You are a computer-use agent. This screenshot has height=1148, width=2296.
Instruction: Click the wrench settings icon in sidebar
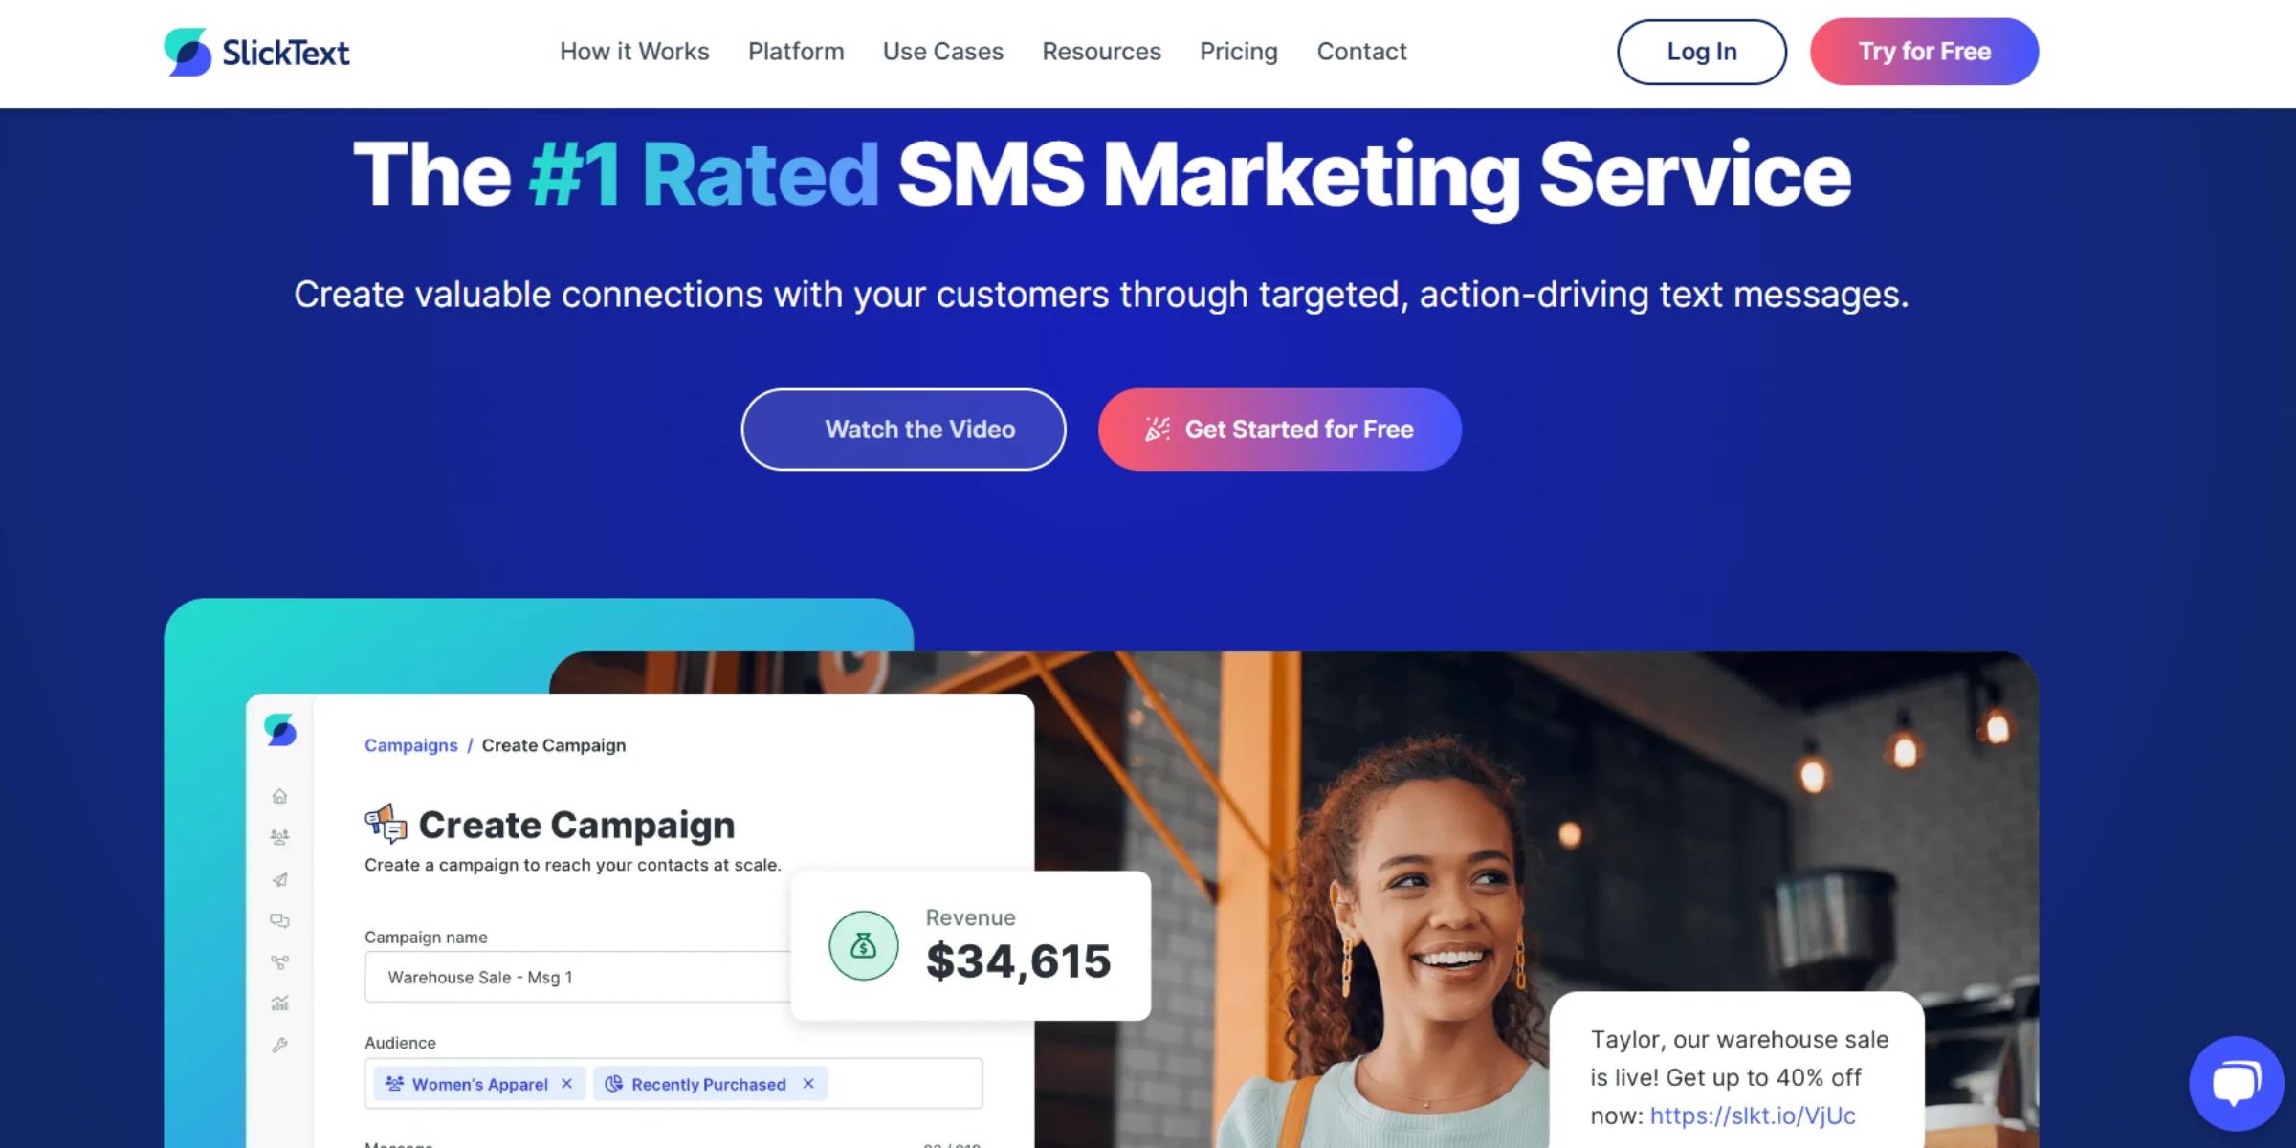[279, 1046]
